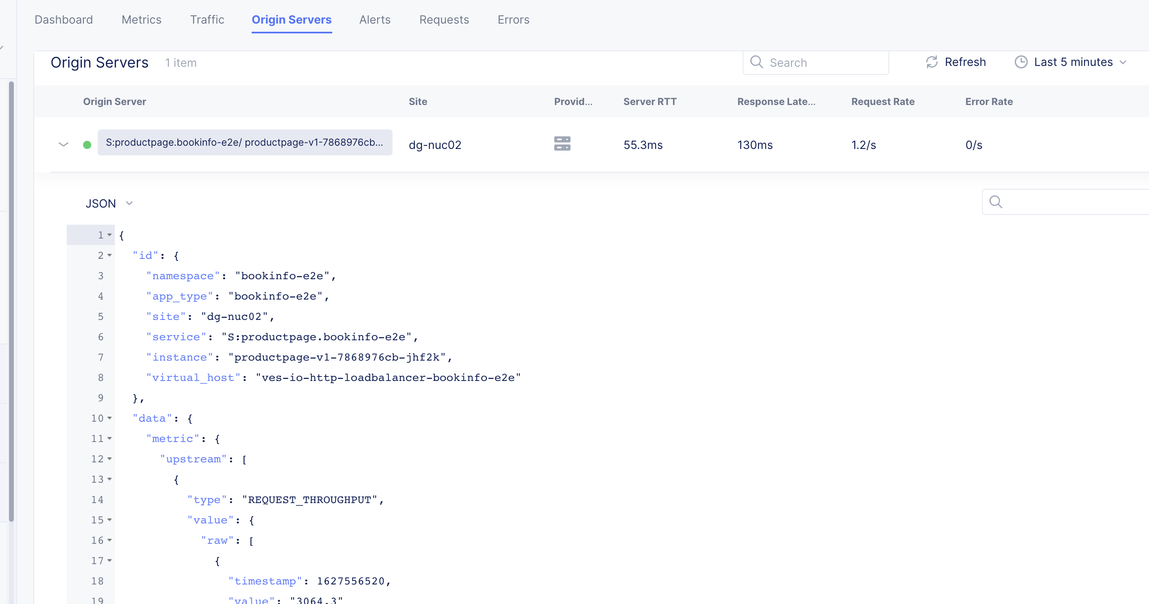Screen dimensions: 1149x604
Task: Click the S:productpage.bookinfo-e2e origin server label
Action: (244, 142)
